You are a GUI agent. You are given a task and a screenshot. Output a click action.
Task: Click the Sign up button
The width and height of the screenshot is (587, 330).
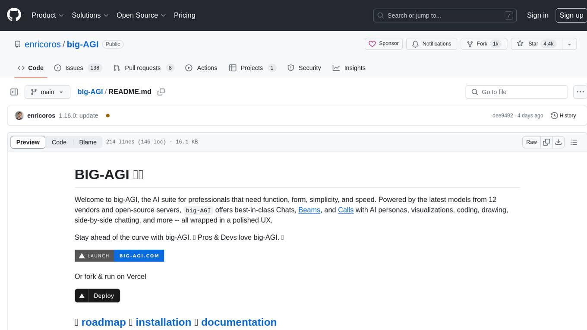coord(571,15)
